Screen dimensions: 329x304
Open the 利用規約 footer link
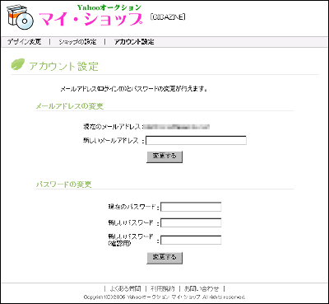coord(163,288)
